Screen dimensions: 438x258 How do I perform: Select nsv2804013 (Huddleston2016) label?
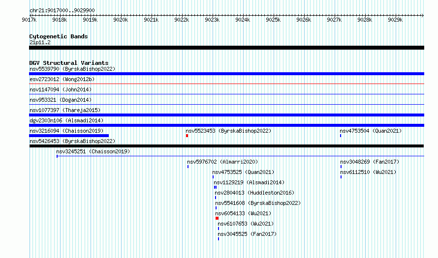point(255,193)
